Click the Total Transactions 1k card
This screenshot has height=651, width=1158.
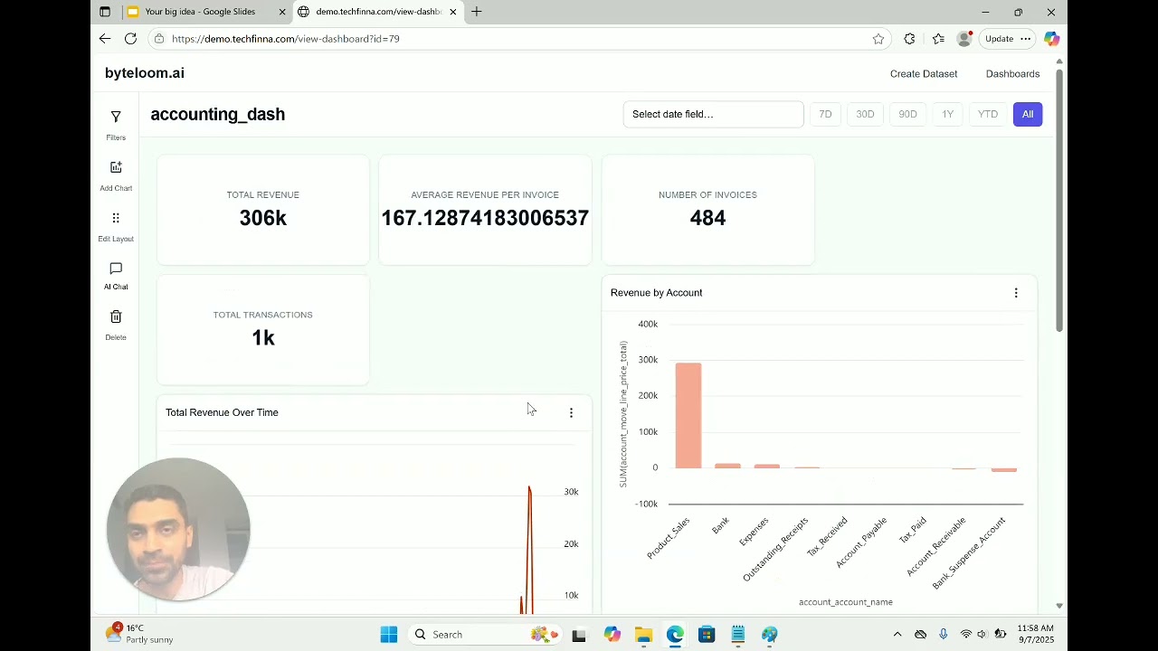click(263, 330)
